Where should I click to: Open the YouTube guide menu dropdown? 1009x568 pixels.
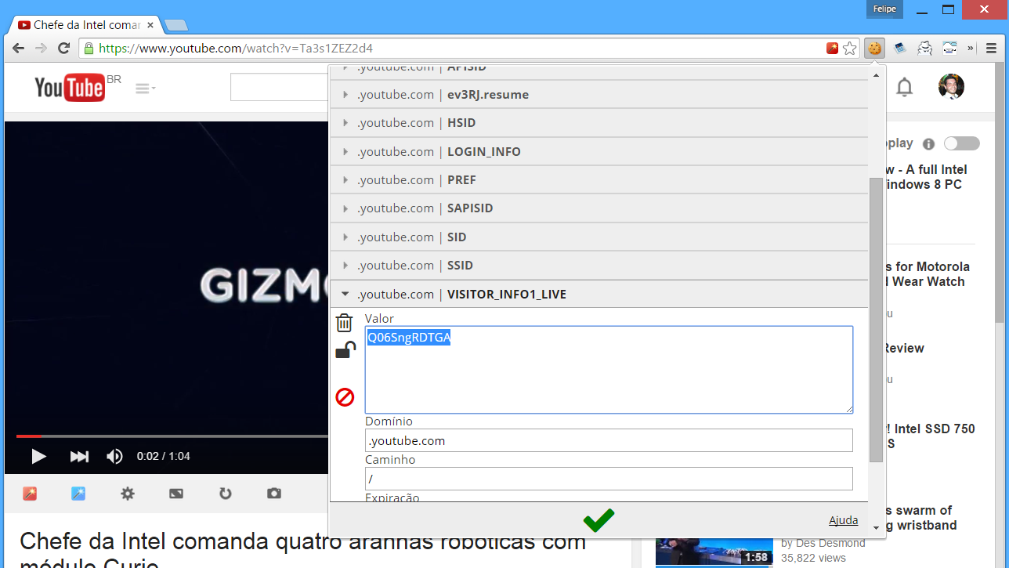click(146, 89)
